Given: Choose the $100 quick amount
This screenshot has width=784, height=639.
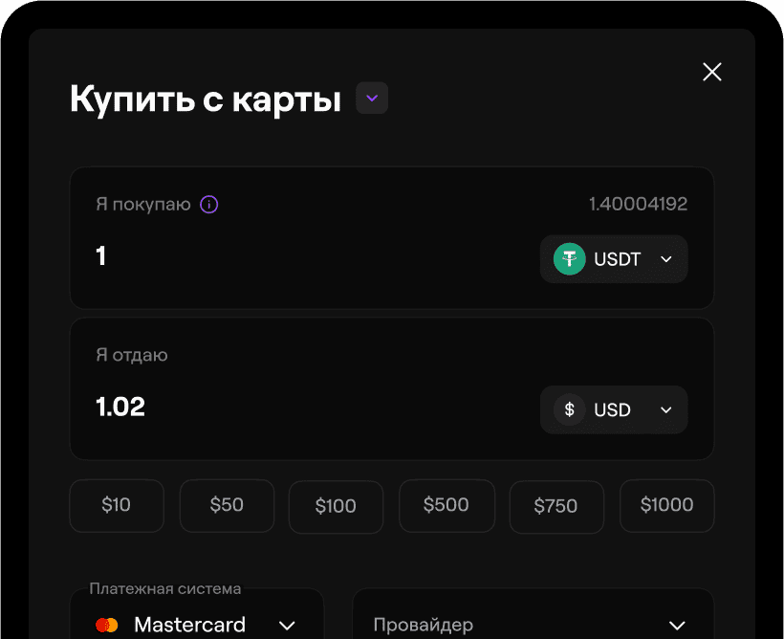Looking at the screenshot, I should click(x=336, y=506).
